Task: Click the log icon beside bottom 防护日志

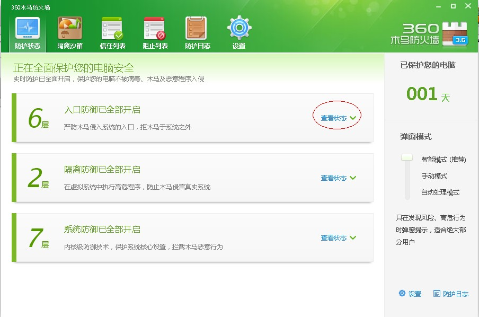Action: (x=437, y=294)
